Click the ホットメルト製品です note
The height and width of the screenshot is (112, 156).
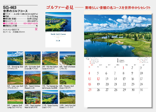tap(11, 30)
